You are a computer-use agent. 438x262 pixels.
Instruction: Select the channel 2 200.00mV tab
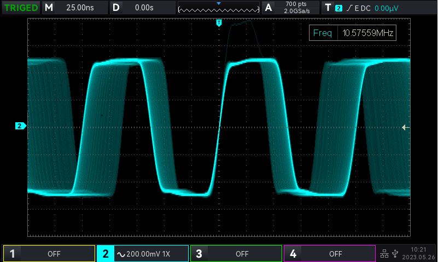143,254
